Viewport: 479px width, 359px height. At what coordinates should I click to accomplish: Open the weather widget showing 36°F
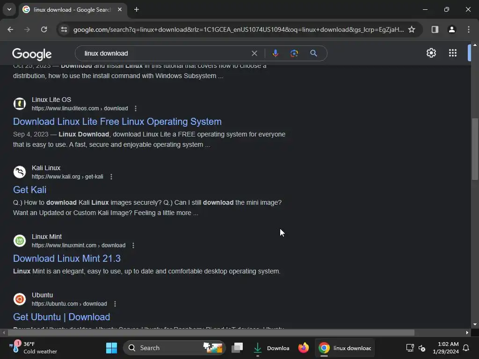[33, 348]
